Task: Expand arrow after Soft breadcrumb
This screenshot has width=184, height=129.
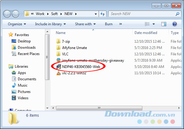Action: (x=61, y=14)
